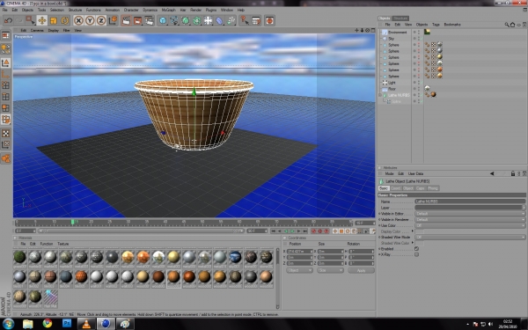The height and width of the screenshot is (330, 528).
Task: Open the scene objects light icon
Action: click(208, 20)
